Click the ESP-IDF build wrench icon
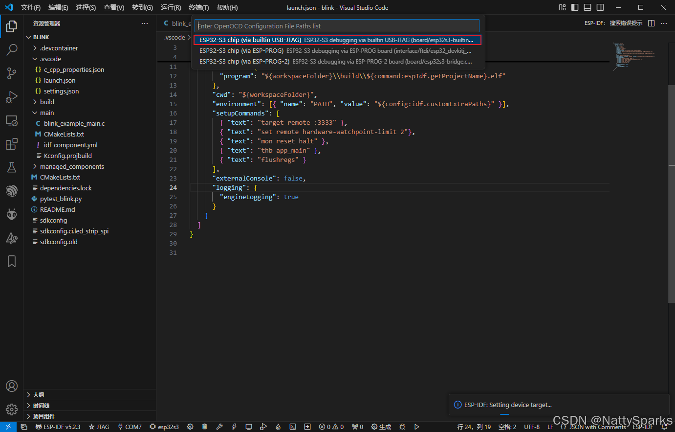Image resolution: width=675 pixels, height=432 pixels. click(219, 427)
